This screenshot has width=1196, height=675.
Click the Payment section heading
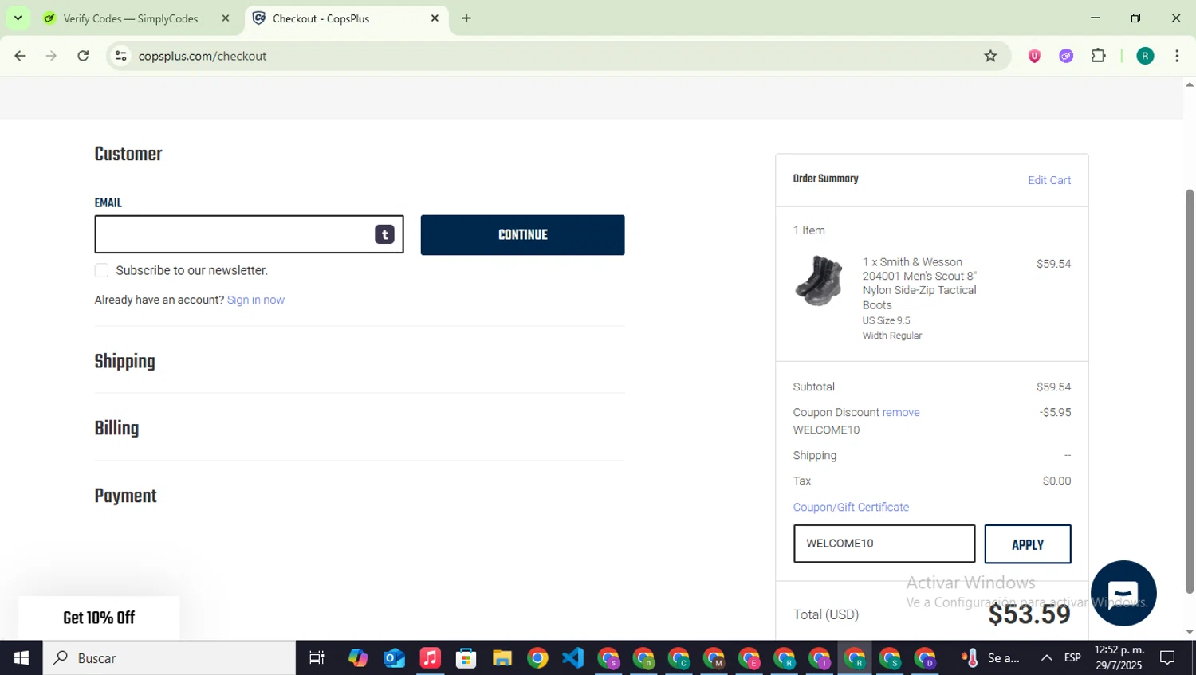[x=126, y=496]
